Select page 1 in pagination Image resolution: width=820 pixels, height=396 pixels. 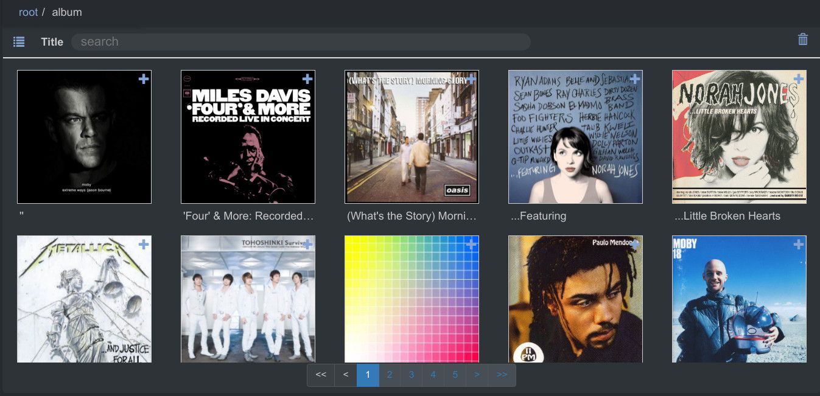point(368,375)
